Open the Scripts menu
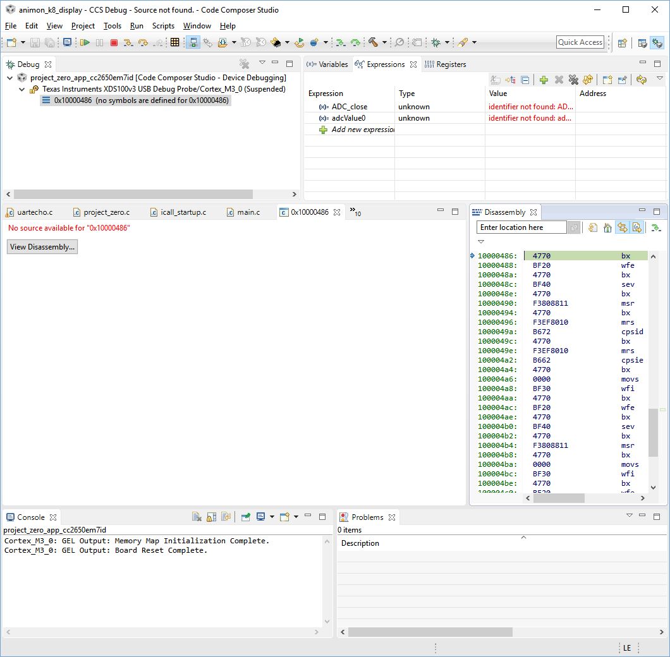Viewport: 670px width, 657px height. point(163,26)
